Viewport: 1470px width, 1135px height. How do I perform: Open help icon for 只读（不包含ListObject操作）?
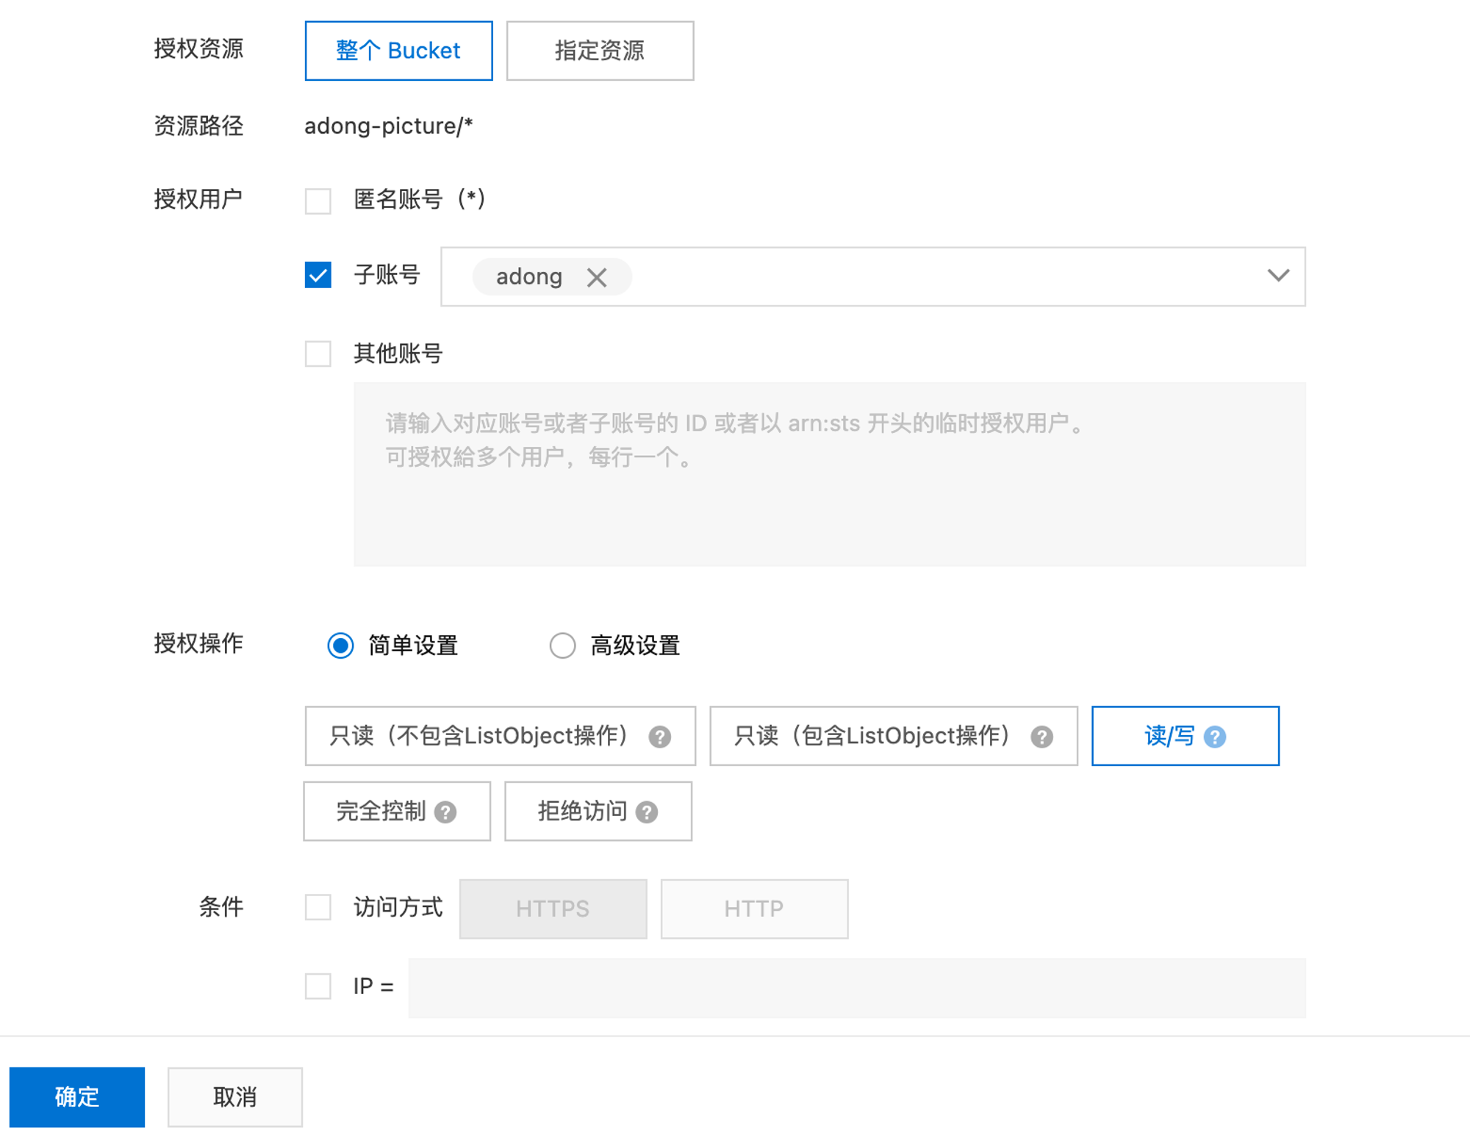(659, 737)
